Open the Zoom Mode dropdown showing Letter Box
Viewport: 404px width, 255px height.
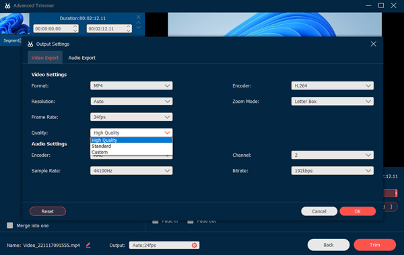[x=333, y=101]
